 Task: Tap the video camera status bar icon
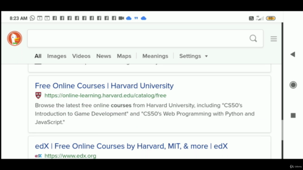121,18
